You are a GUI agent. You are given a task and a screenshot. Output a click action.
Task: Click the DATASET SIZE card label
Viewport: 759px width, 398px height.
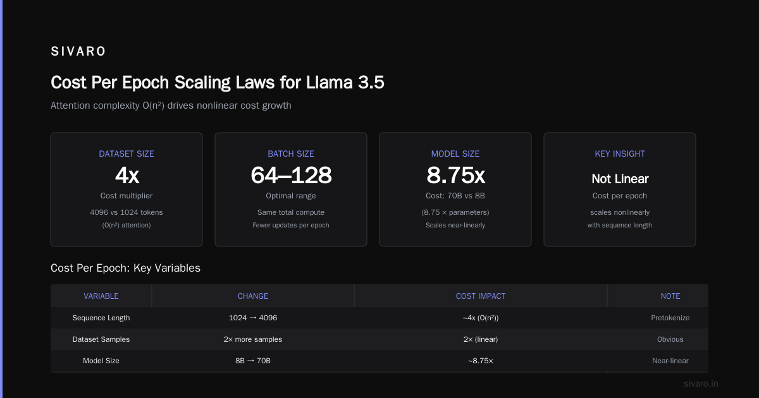pos(126,154)
